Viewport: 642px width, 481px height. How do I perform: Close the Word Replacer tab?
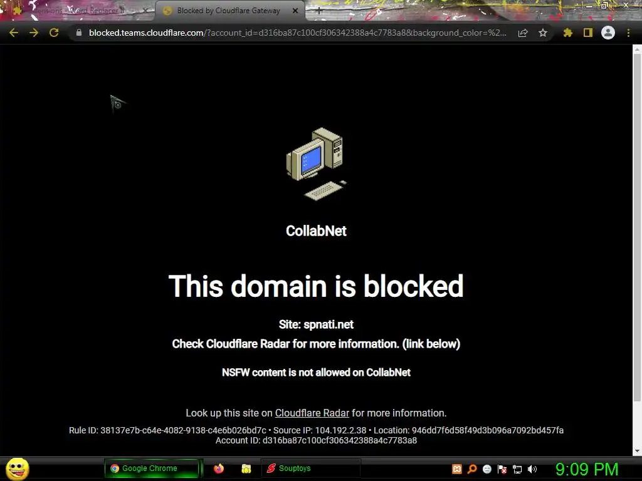coord(145,11)
